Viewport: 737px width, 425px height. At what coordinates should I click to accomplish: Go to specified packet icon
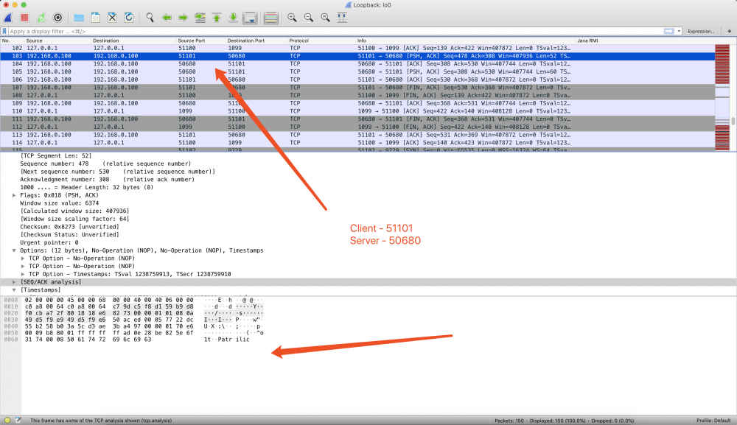200,18
